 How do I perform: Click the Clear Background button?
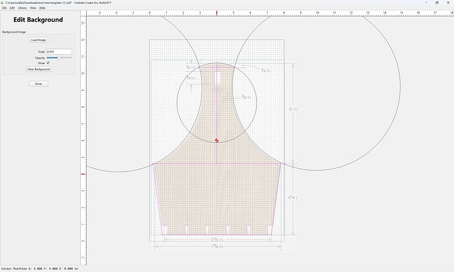(39, 69)
